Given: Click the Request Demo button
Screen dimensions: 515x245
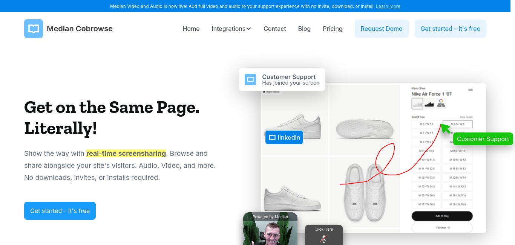Looking at the screenshot, I should point(382,29).
